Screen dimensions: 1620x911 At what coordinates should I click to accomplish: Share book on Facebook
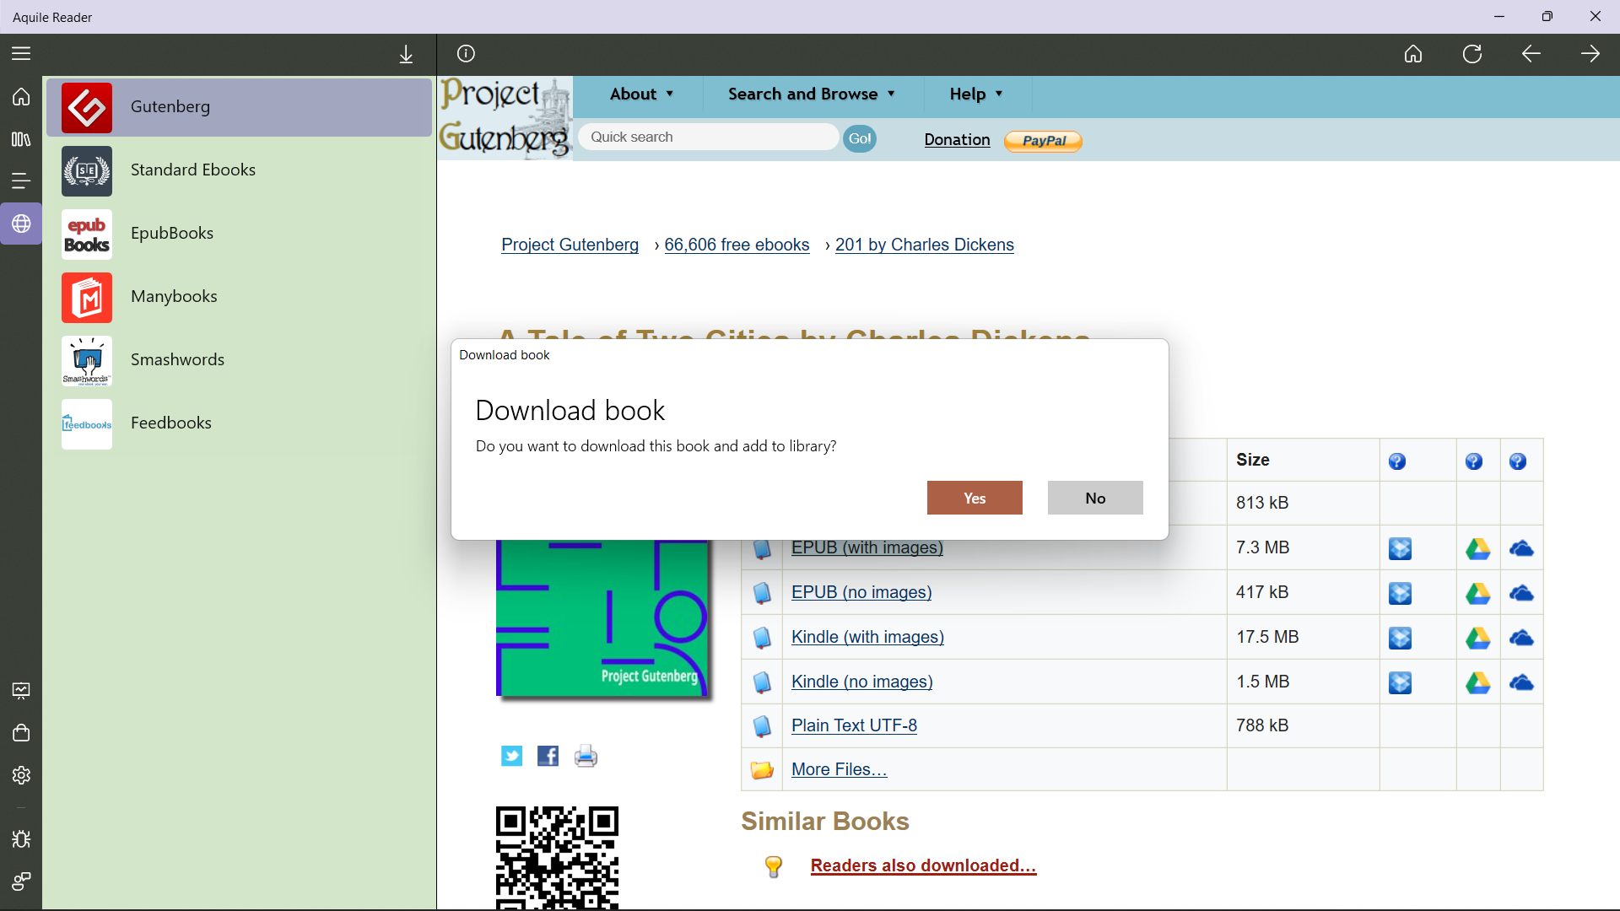pos(548,756)
